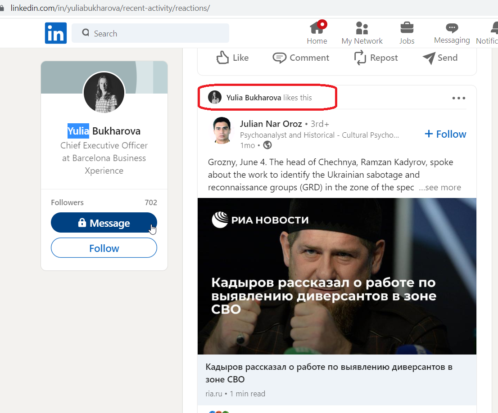Click the globe public-visibility icon
Screen dimensions: 498x413
268,145
